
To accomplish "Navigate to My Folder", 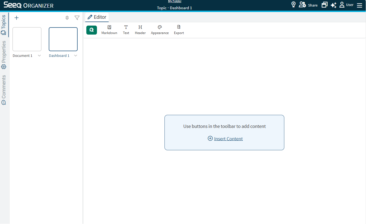I will [175, 1].
